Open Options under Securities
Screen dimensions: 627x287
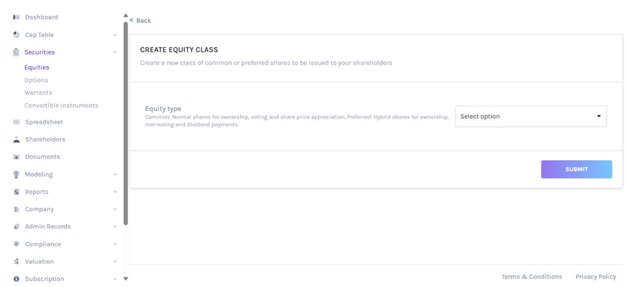(x=36, y=80)
